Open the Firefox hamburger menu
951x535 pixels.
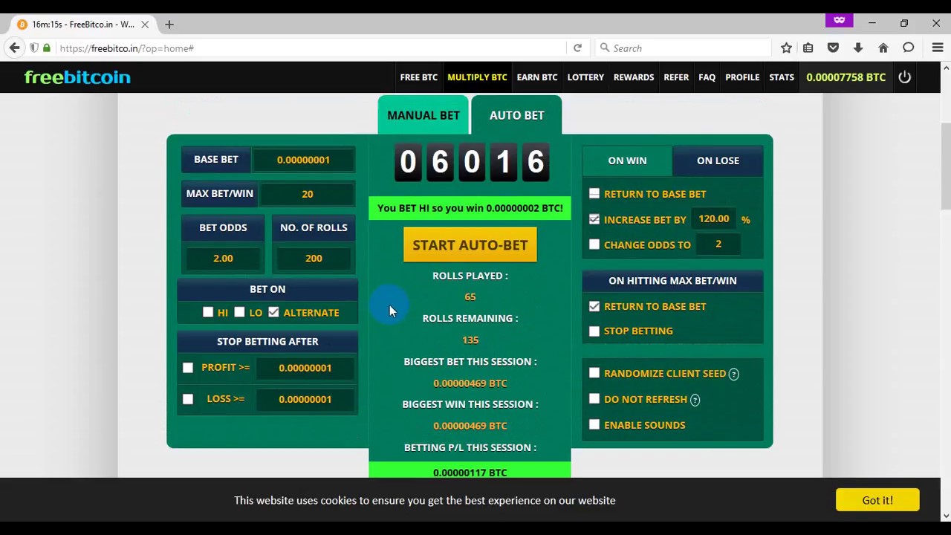coord(938,48)
